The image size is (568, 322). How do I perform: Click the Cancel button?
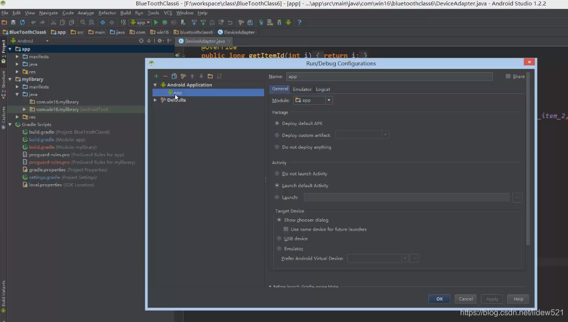(x=466, y=299)
